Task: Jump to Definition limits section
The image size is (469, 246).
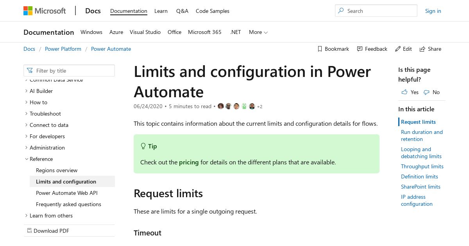Action: point(419,176)
